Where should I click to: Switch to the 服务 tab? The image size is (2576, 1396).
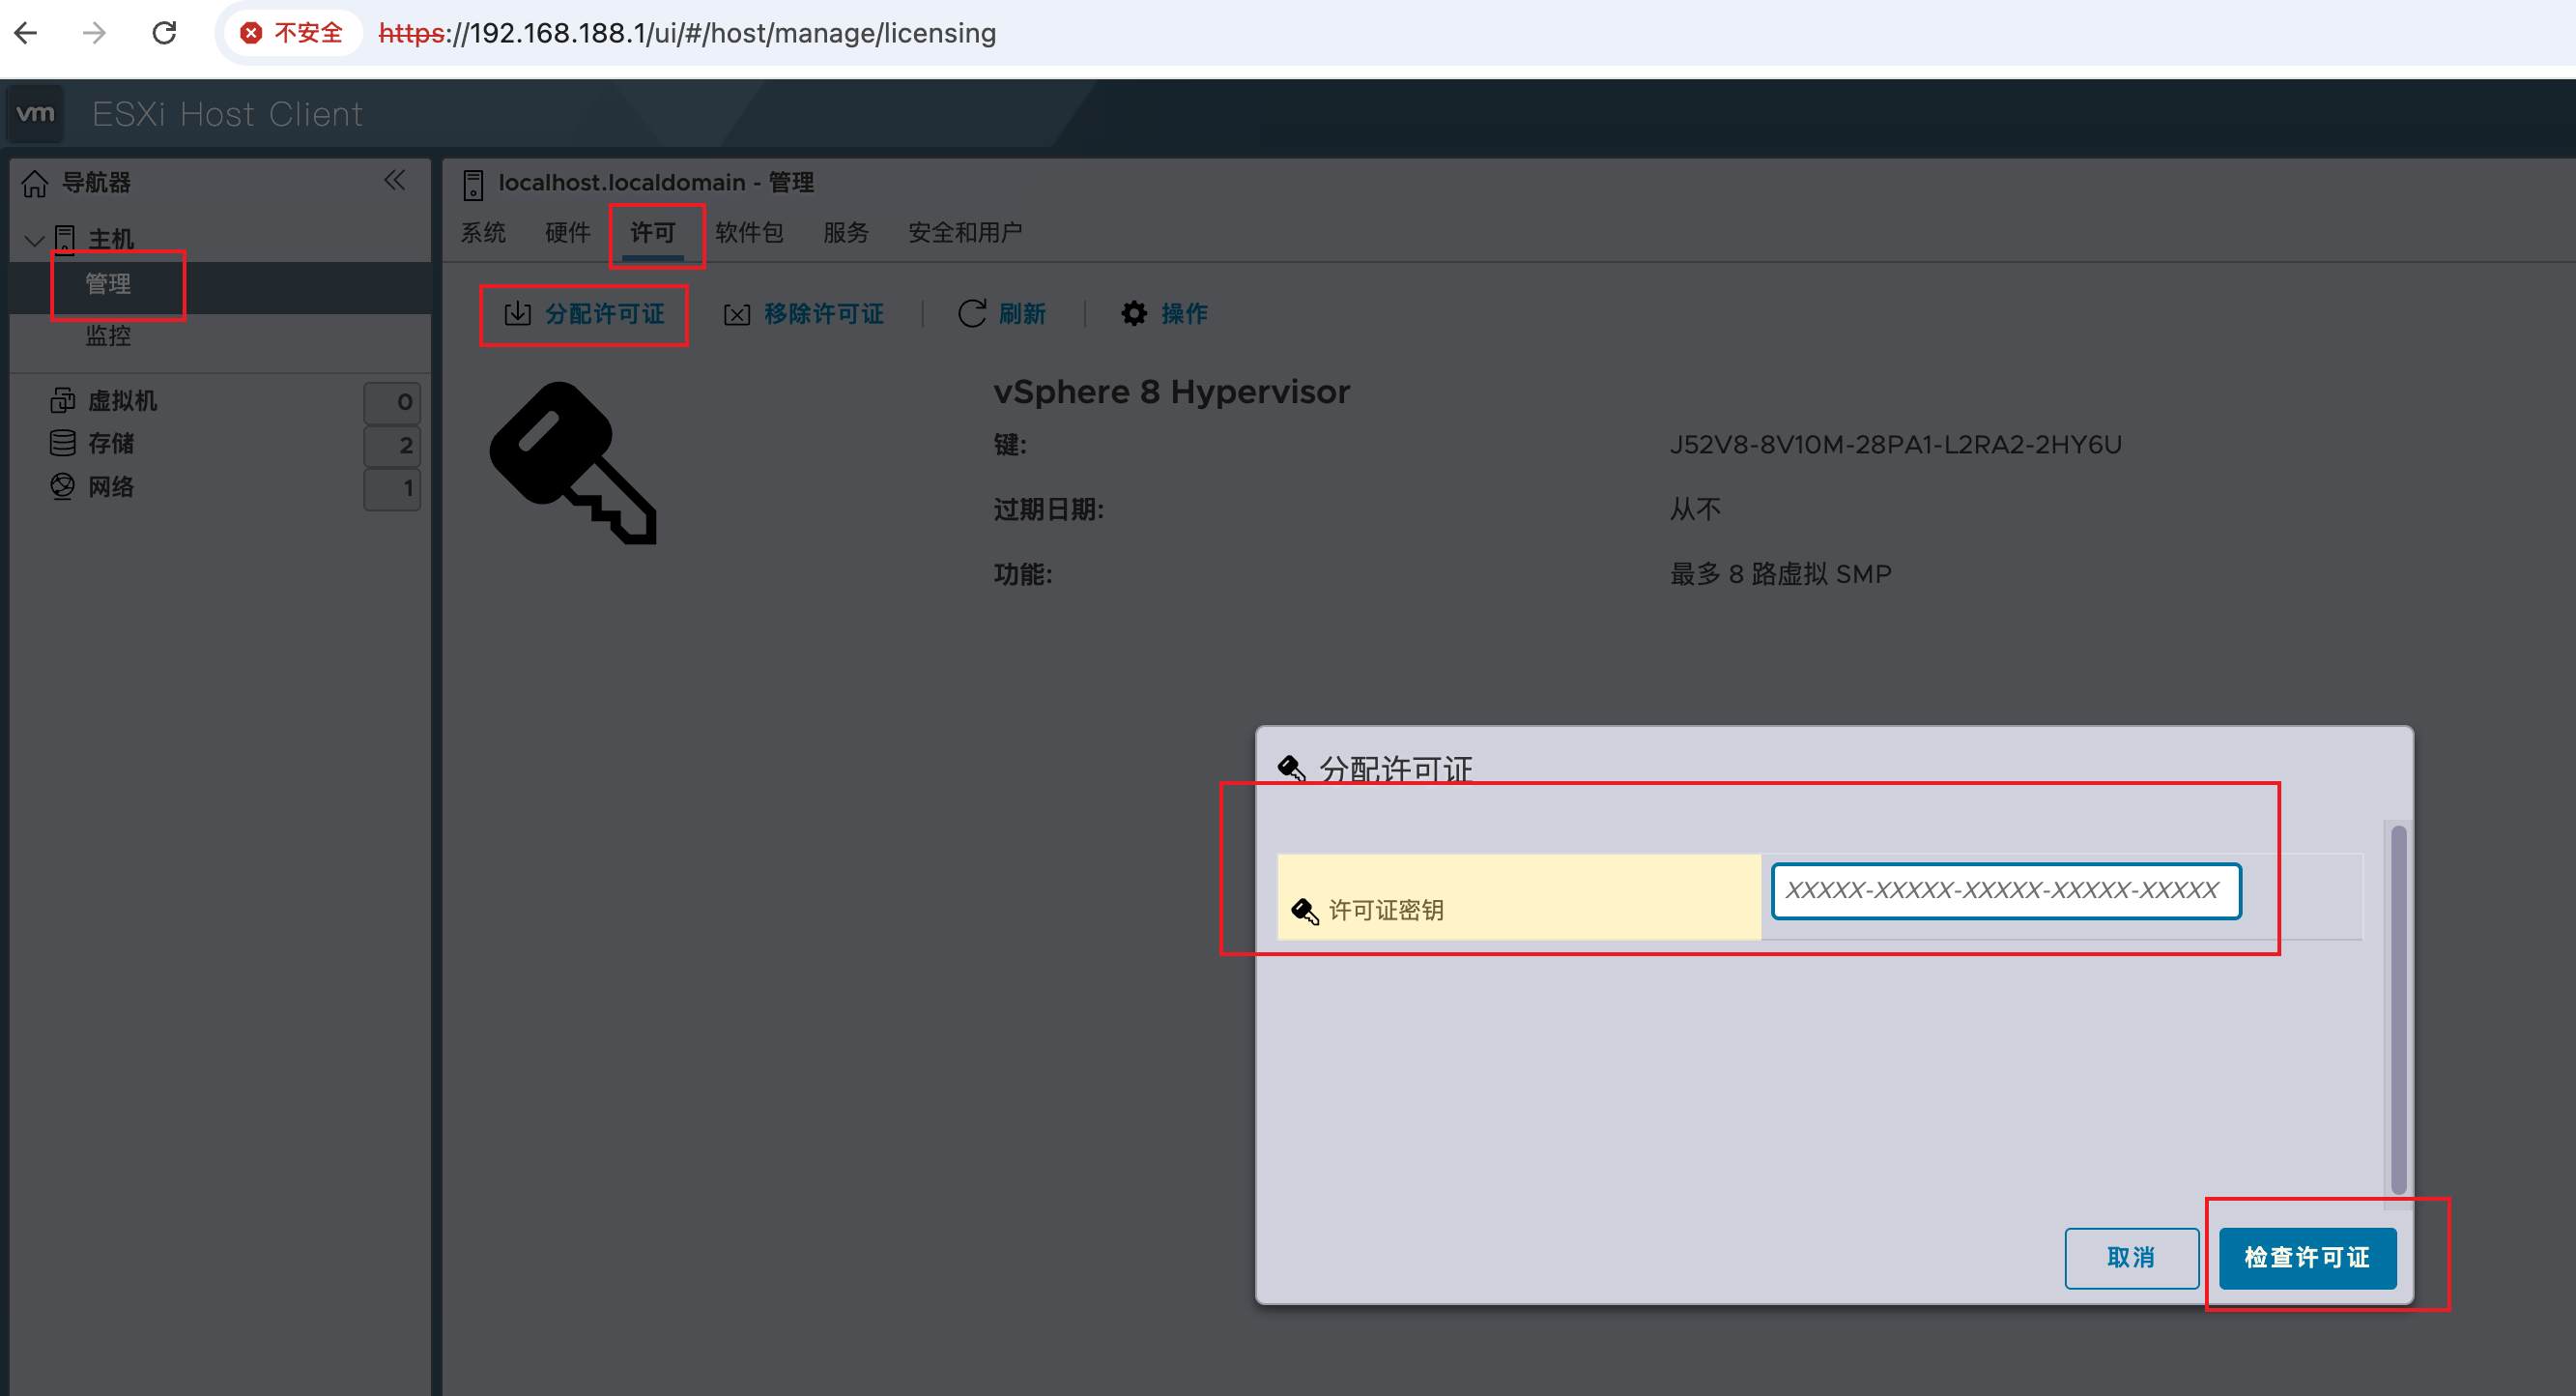[846, 232]
